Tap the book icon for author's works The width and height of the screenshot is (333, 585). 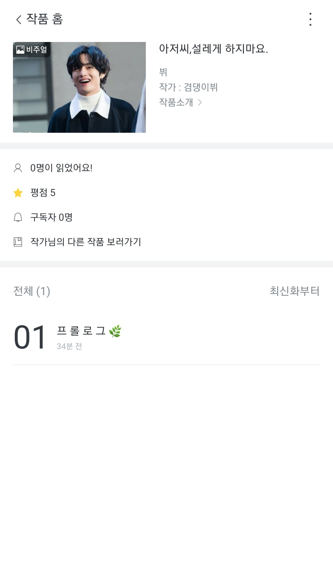click(18, 242)
